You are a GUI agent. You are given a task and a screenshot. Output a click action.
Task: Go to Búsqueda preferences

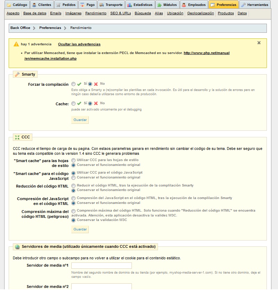143,13
